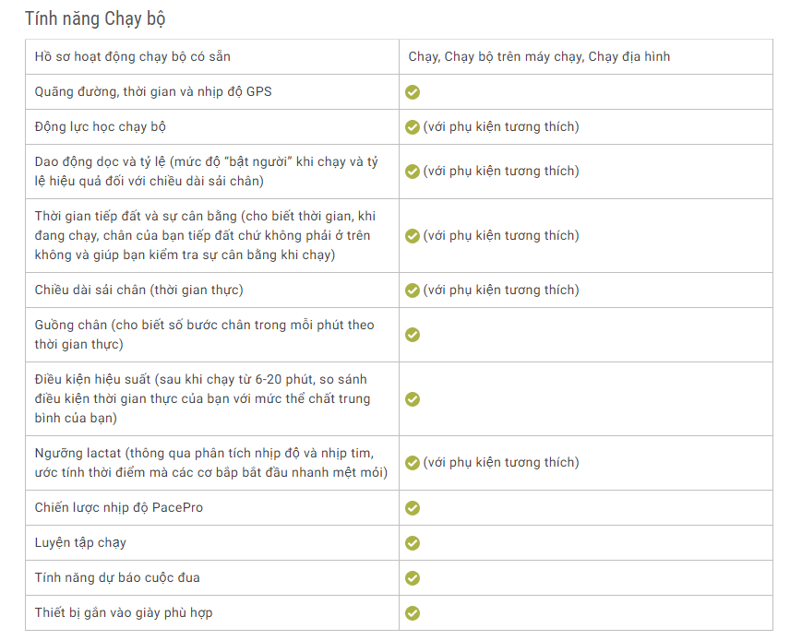The width and height of the screenshot is (790, 640).
Task: Click the Ngưỡng lactat description text
Action: pos(211,463)
